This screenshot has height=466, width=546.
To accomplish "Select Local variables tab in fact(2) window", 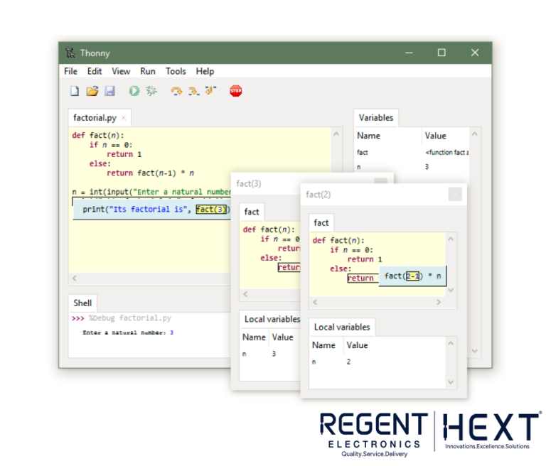I will point(342,327).
